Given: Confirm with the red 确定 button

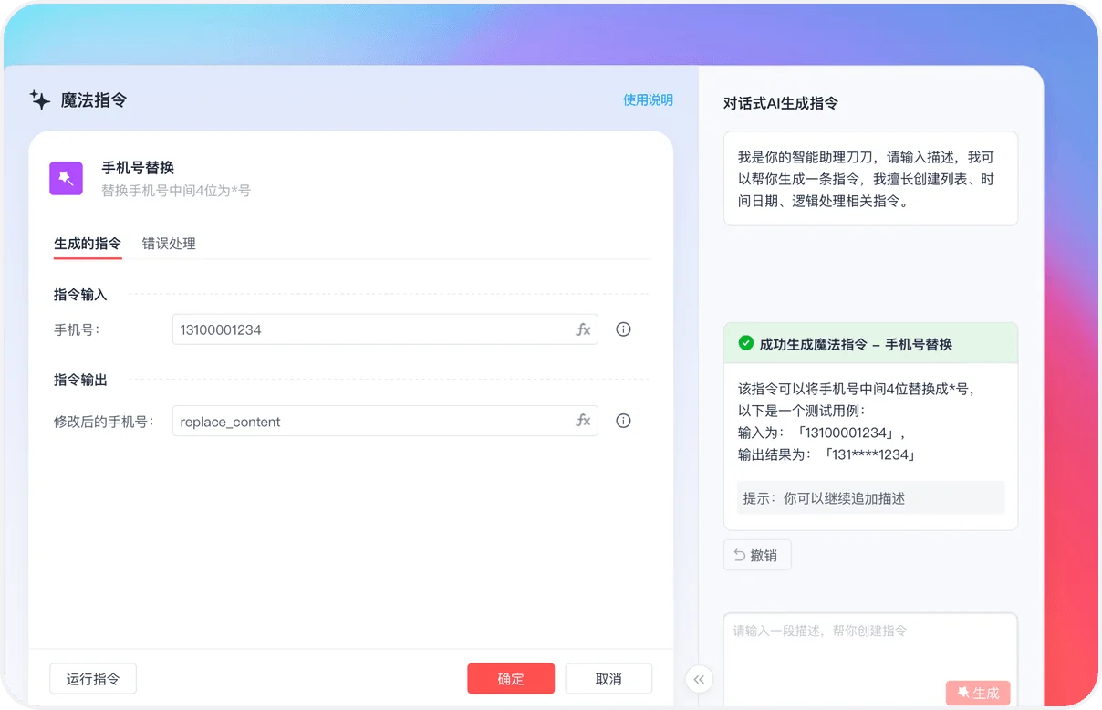Looking at the screenshot, I should [x=511, y=678].
